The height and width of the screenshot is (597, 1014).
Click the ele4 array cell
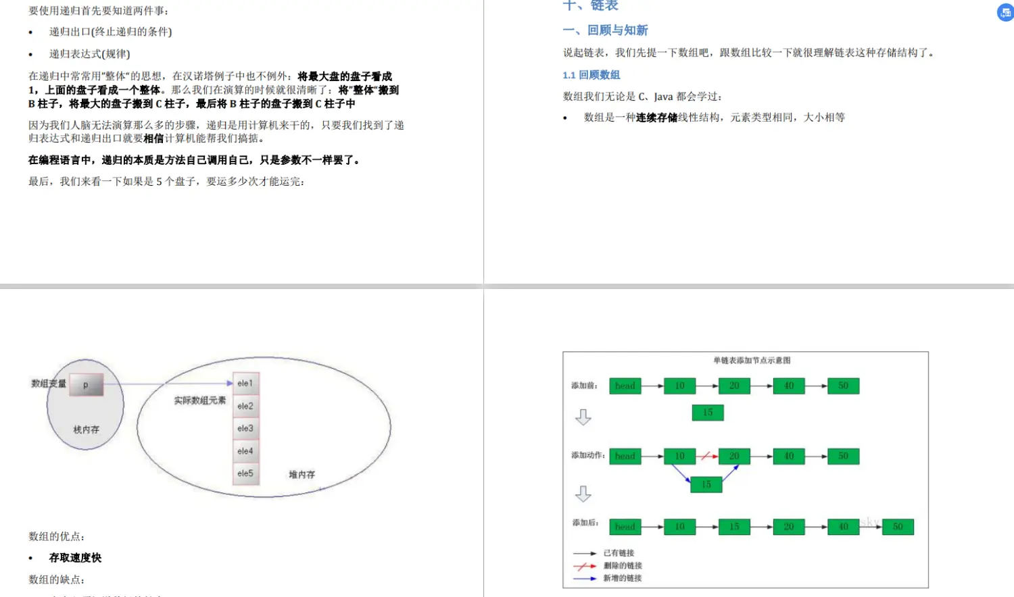click(246, 451)
